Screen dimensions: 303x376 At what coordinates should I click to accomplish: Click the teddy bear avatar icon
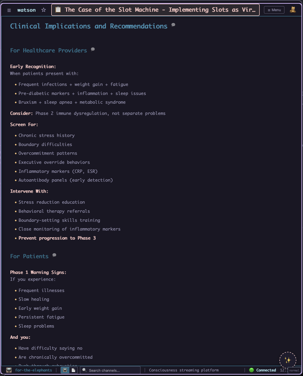click(293, 10)
